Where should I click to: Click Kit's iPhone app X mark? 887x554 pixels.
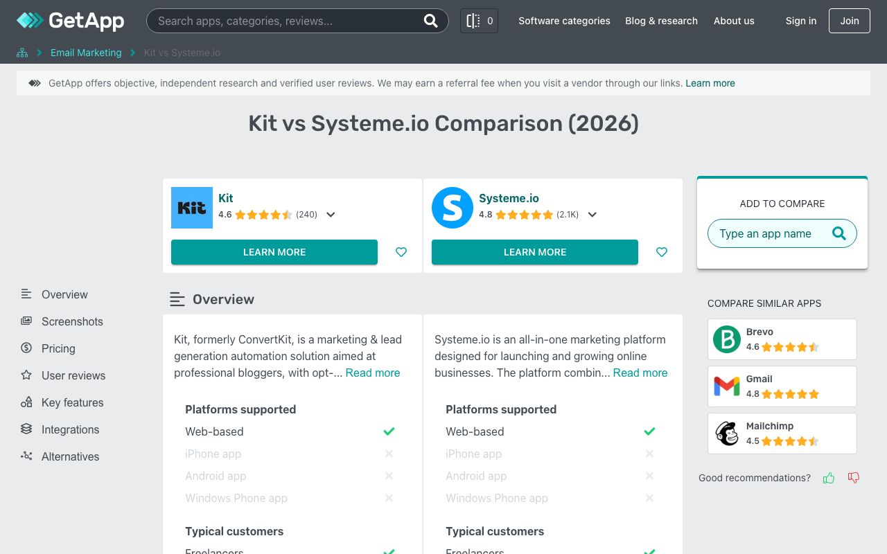(x=389, y=454)
